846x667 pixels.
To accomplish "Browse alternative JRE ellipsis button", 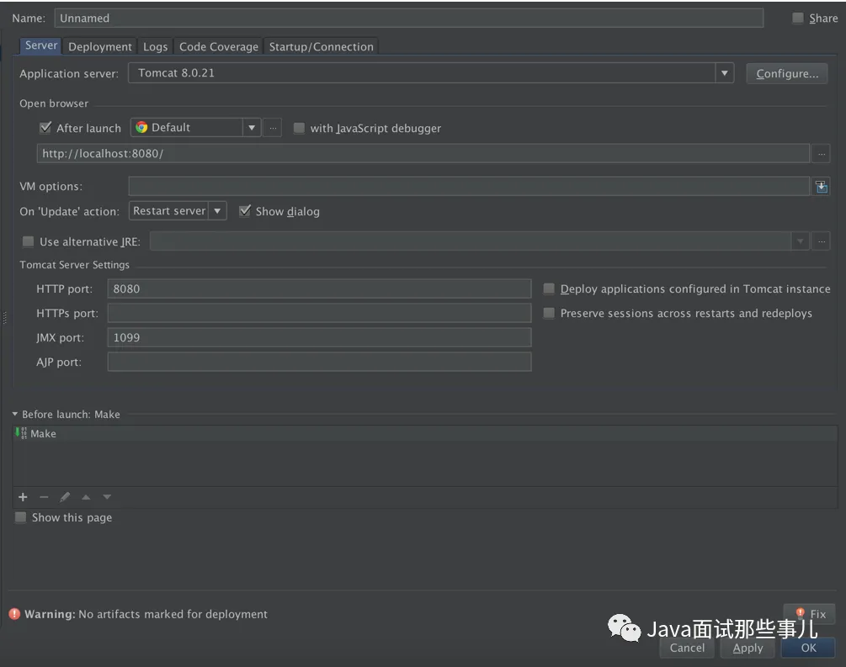I will point(822,241).
